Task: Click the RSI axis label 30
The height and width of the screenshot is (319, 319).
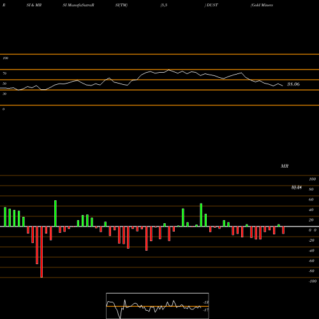Action: click(x=4, y=94)
